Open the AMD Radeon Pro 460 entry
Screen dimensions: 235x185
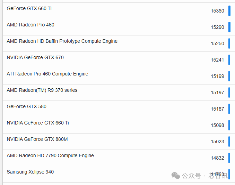coord(31,25)
